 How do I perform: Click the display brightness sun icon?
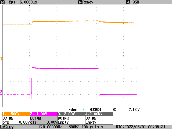(128, 2)
